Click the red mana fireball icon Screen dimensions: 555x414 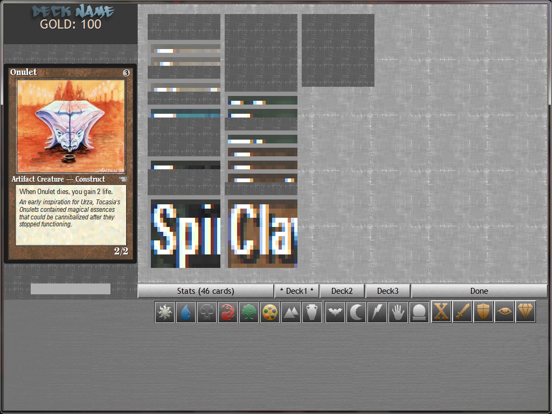[x=228, y=312]
